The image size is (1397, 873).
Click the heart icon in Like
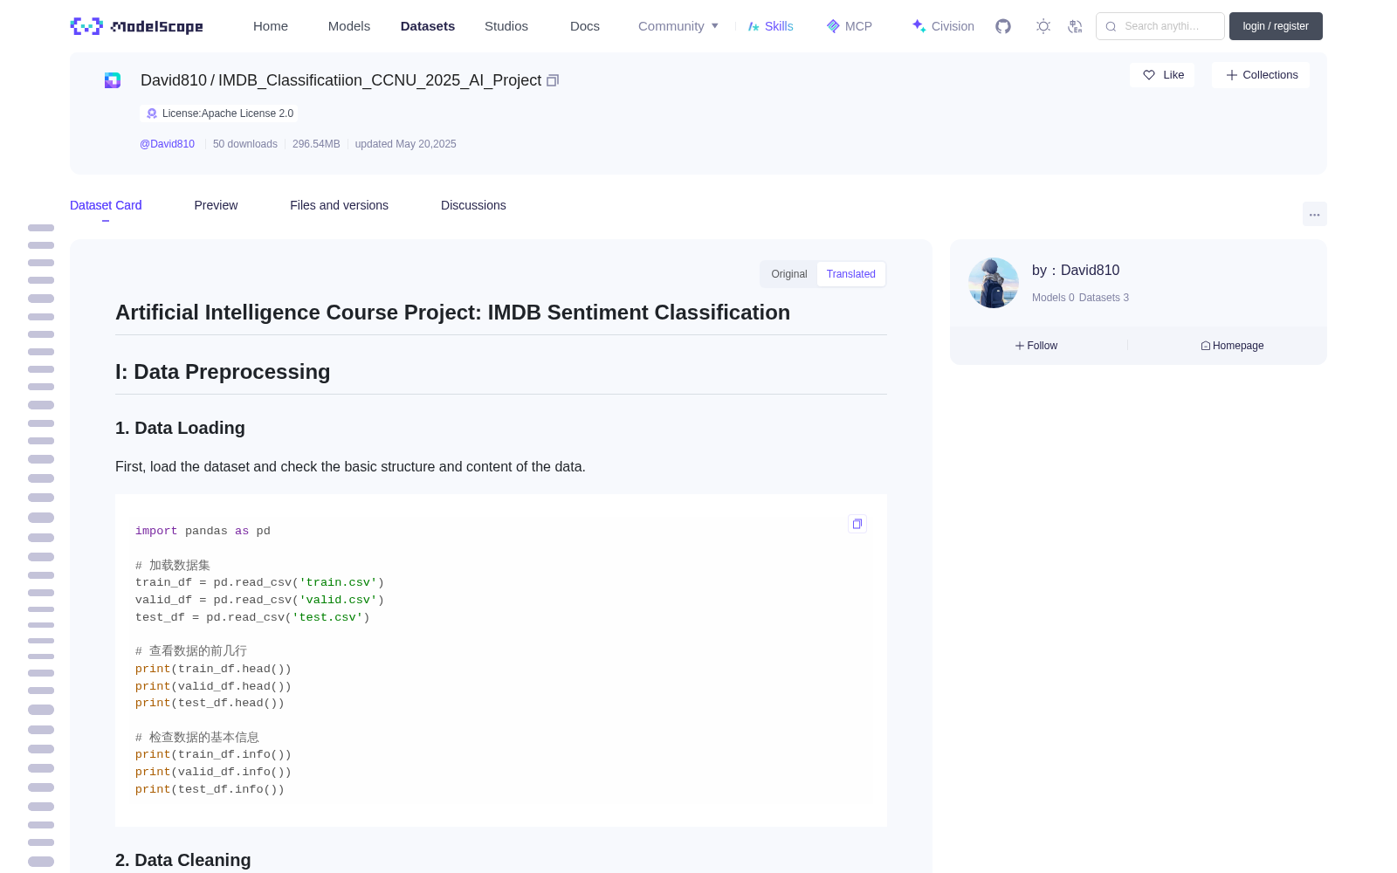point(1149,75)
